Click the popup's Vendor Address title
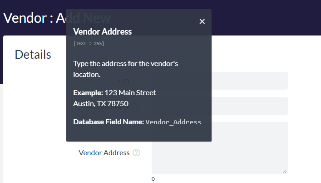The width and height of the screenshot is (321, 183). pos(102,32)
